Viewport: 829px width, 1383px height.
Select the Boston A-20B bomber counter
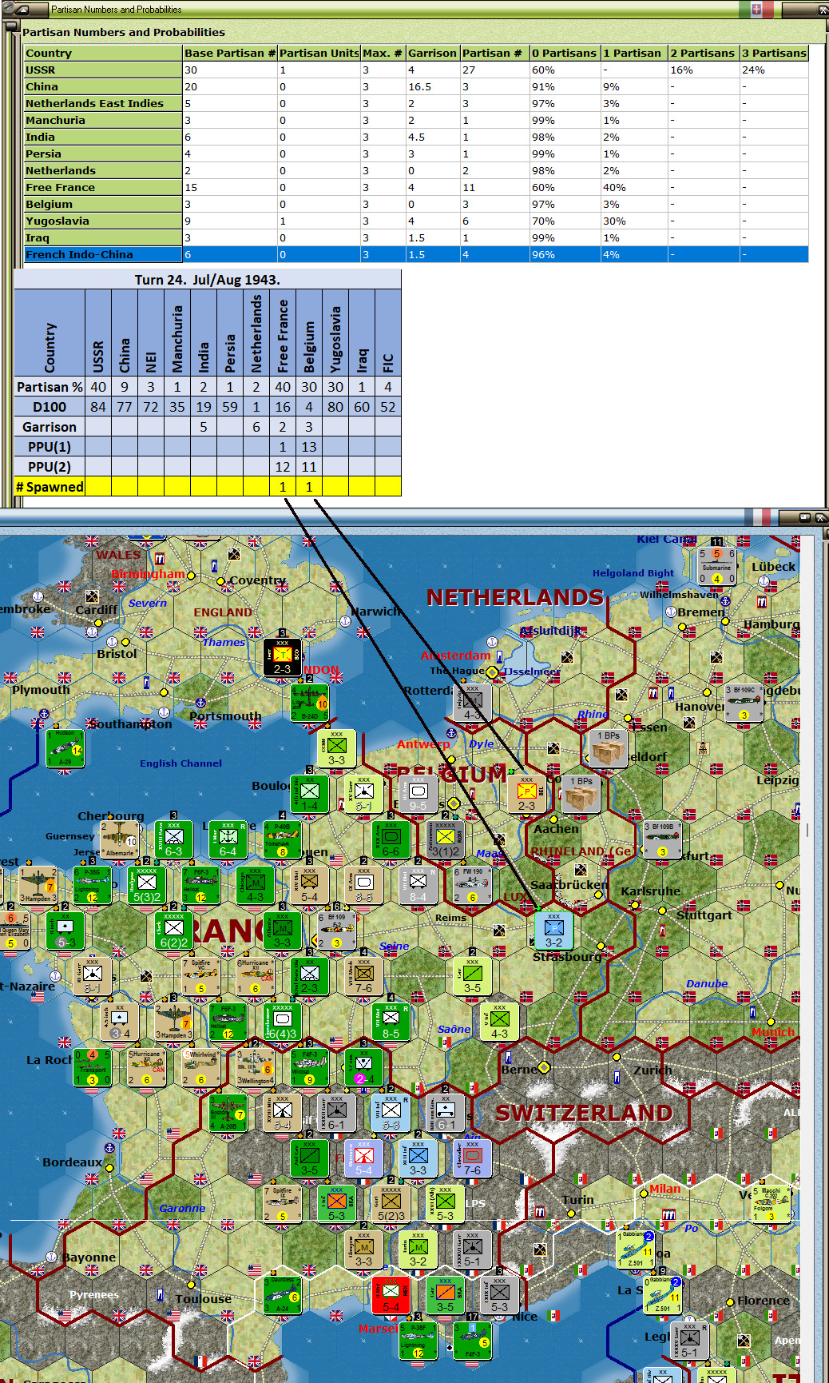[228, 1114]
